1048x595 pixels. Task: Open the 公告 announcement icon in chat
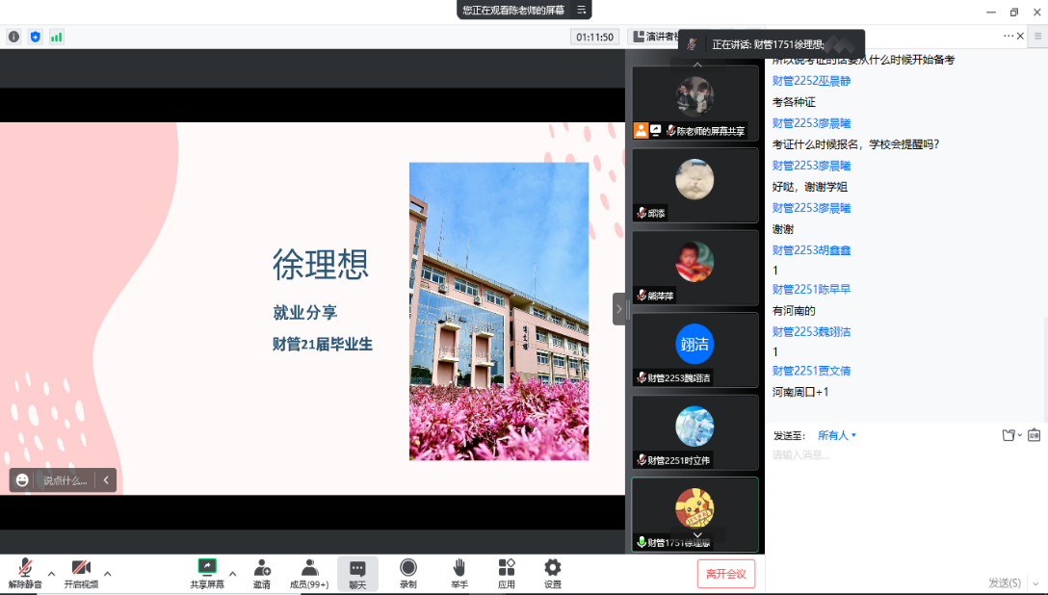[x=1034, y=435]
